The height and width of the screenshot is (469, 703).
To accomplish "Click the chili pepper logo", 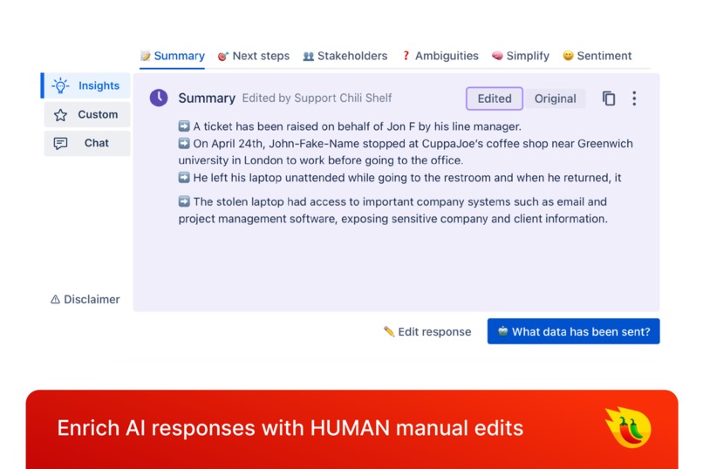I will point(629,428).
